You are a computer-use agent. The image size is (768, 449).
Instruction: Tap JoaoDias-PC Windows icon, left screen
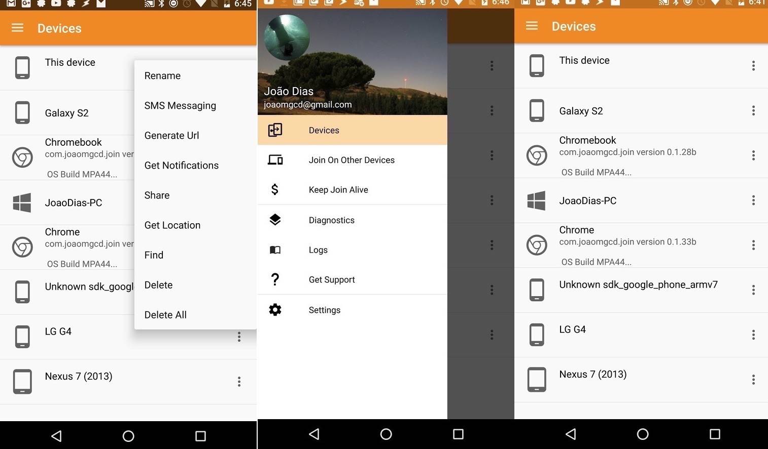[x=22, y=202]
